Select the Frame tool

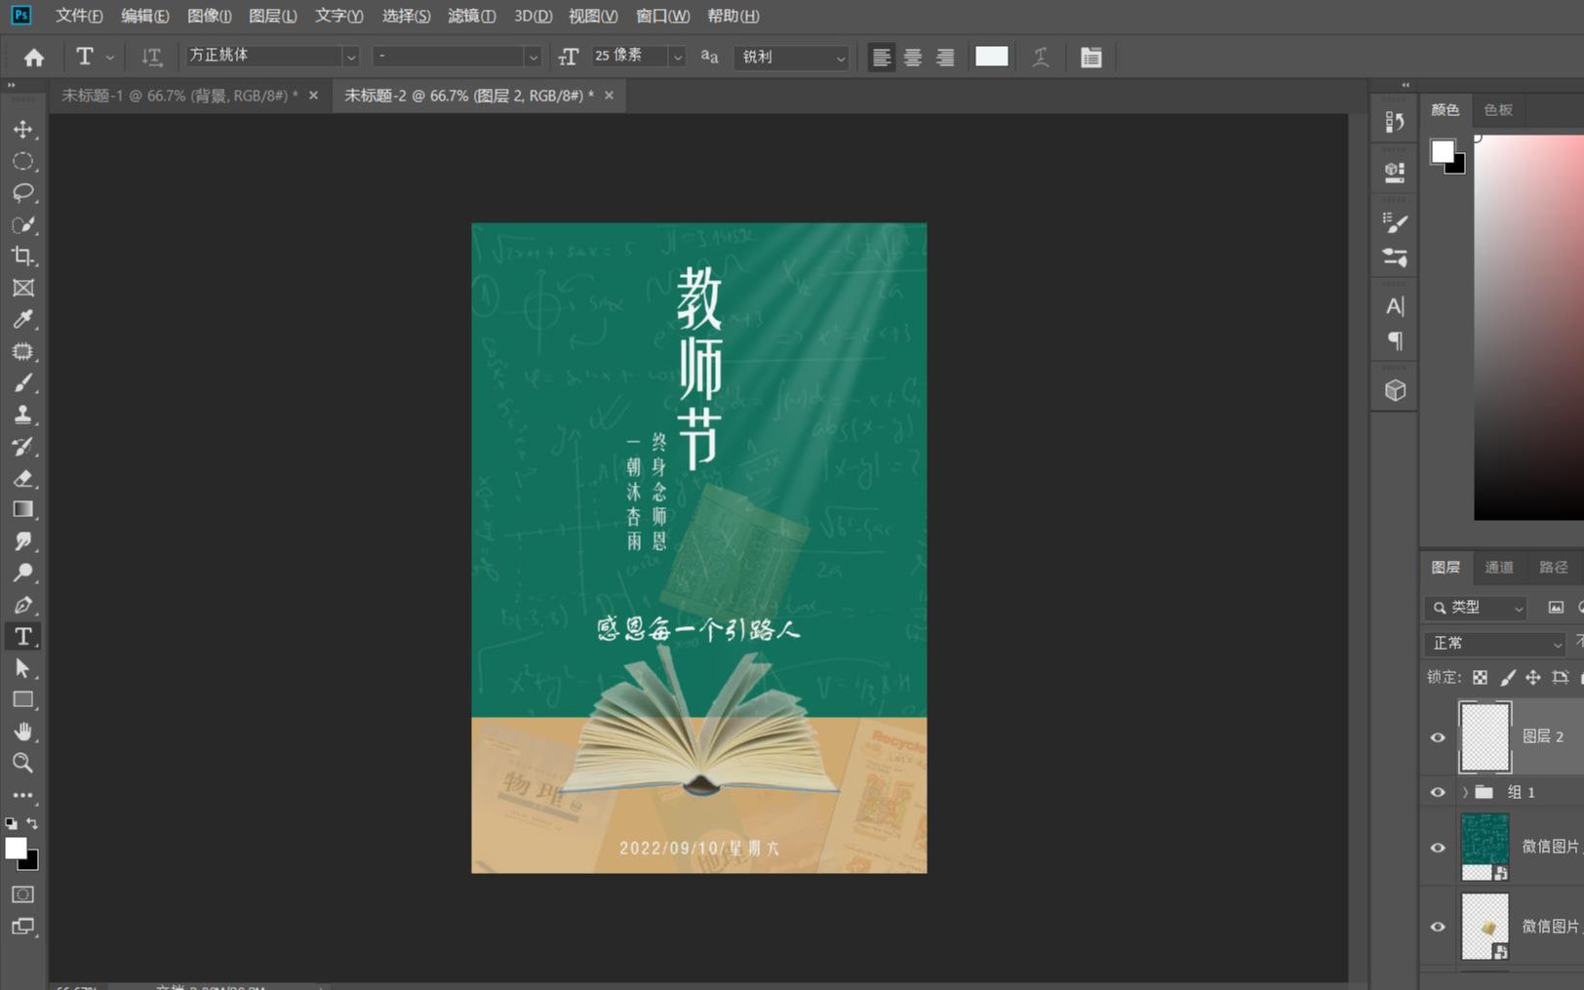pyautogui.click(x=22, y=288)
